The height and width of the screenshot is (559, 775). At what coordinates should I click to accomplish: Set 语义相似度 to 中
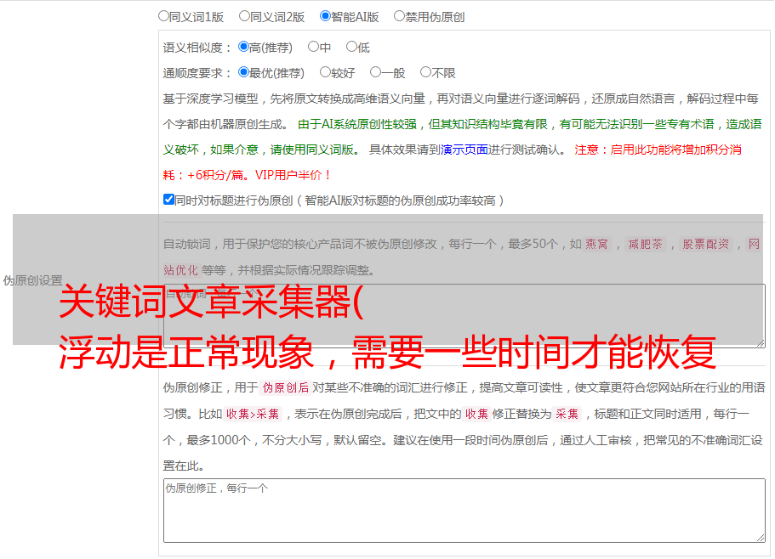click(x=313, y=47)
